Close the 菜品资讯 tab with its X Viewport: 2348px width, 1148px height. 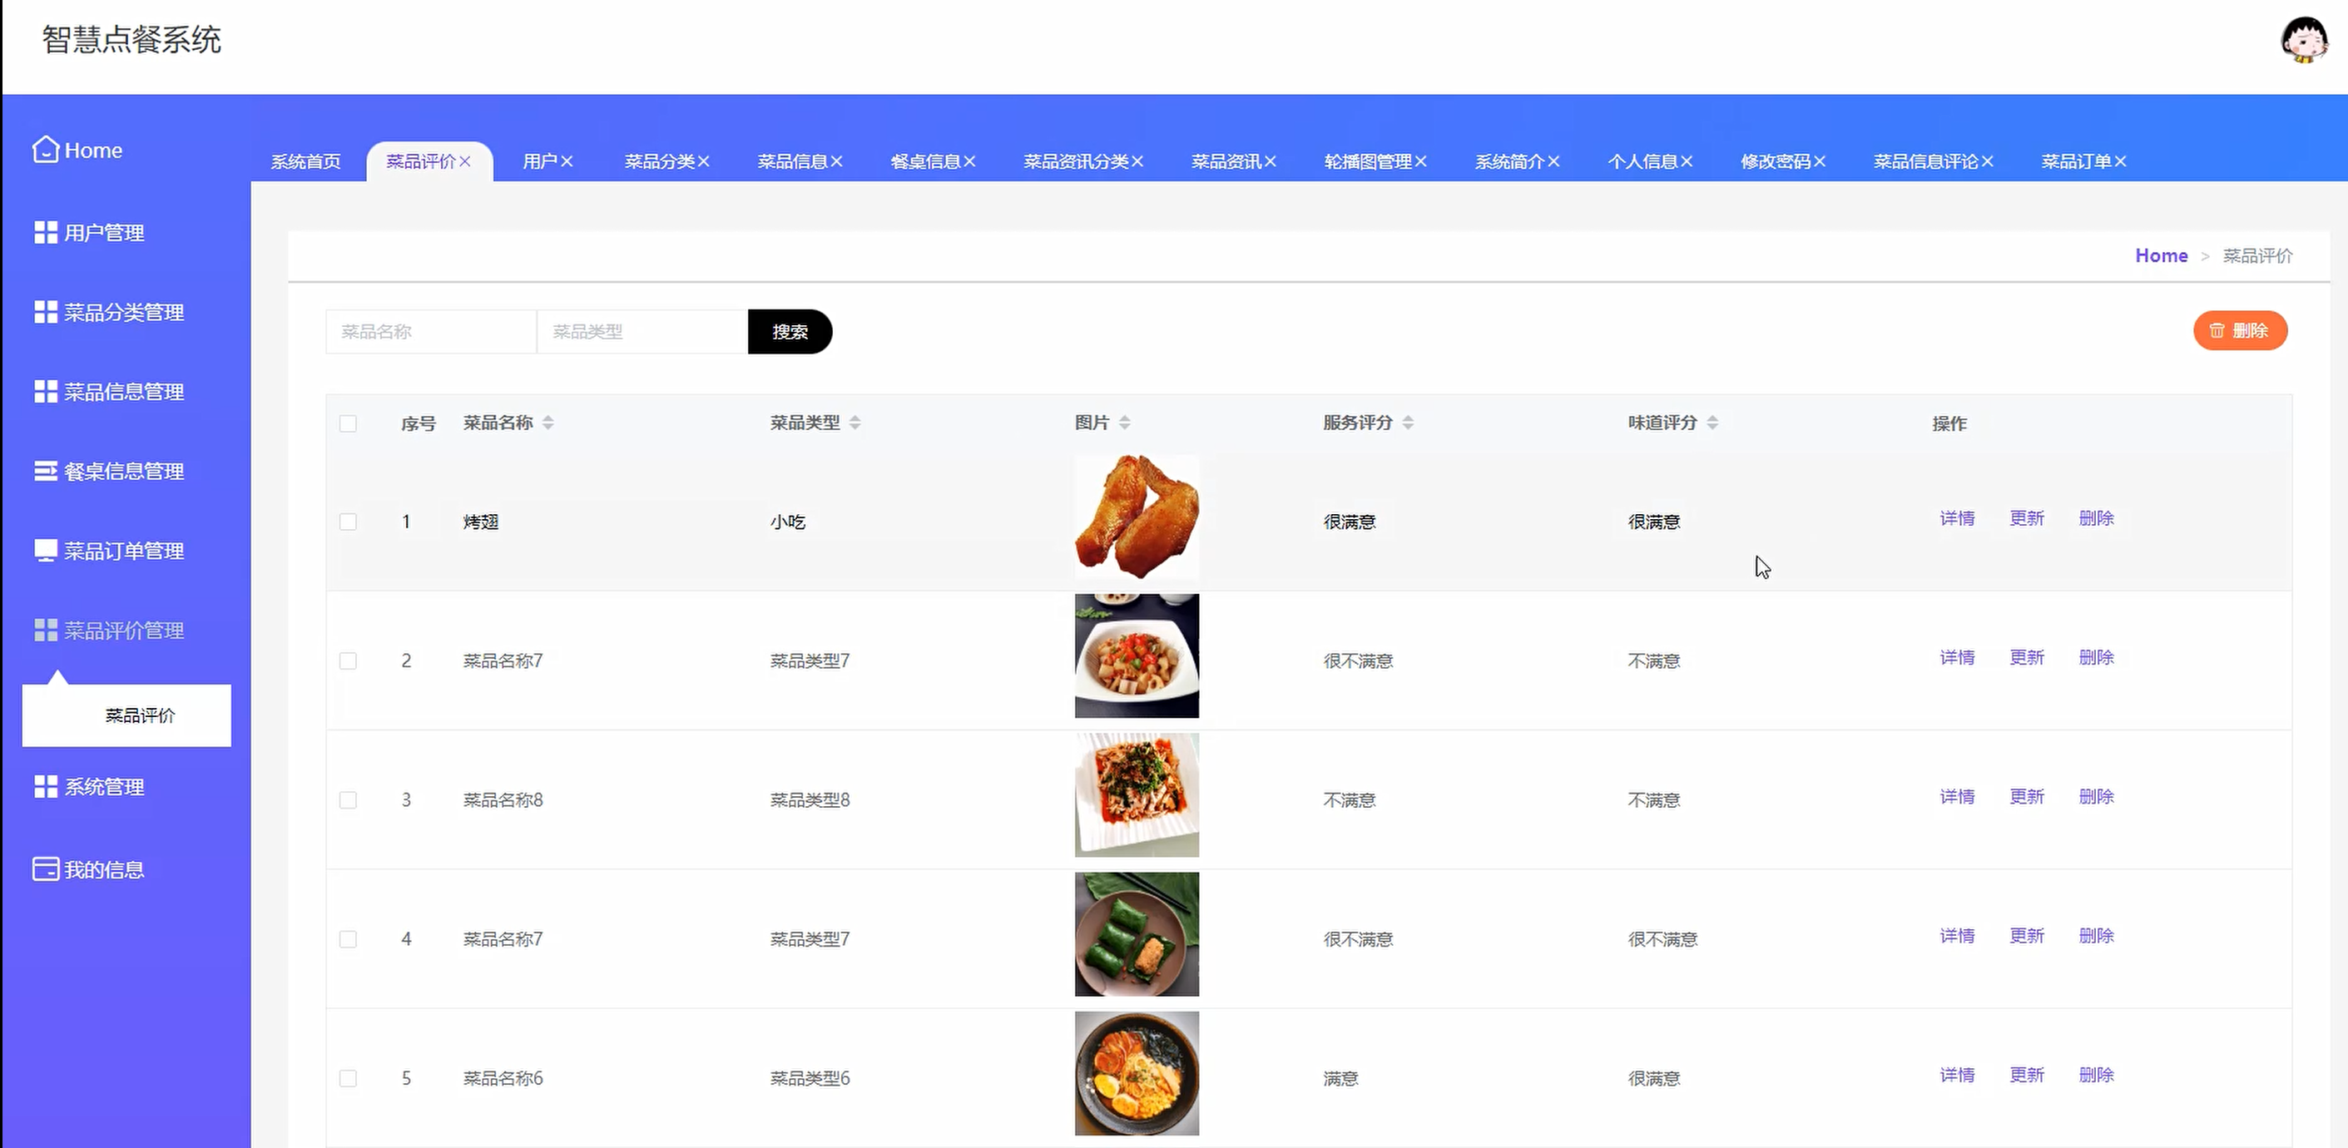1271,161
